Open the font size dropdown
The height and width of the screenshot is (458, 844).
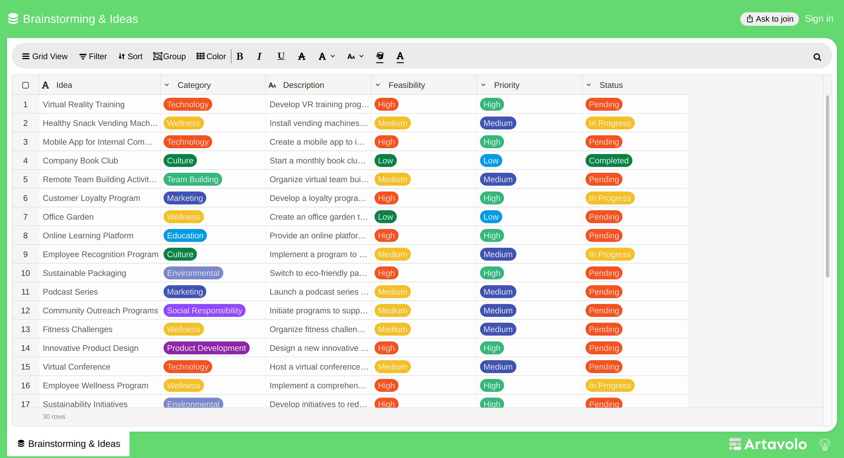355,56
